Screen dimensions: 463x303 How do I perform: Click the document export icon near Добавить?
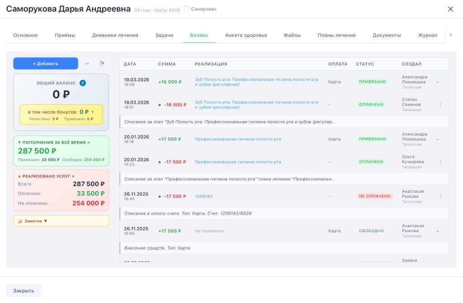[x=102, y=64]
